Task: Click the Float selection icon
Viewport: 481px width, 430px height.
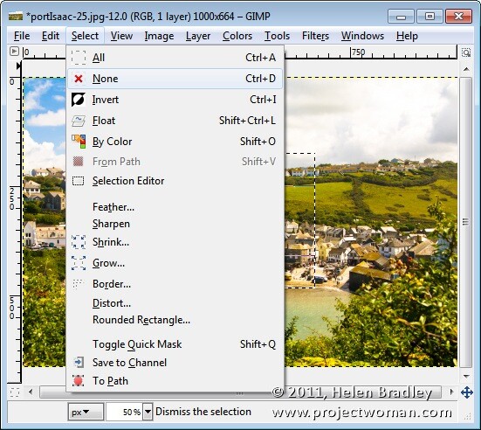Action: click(x=79, y=121)
